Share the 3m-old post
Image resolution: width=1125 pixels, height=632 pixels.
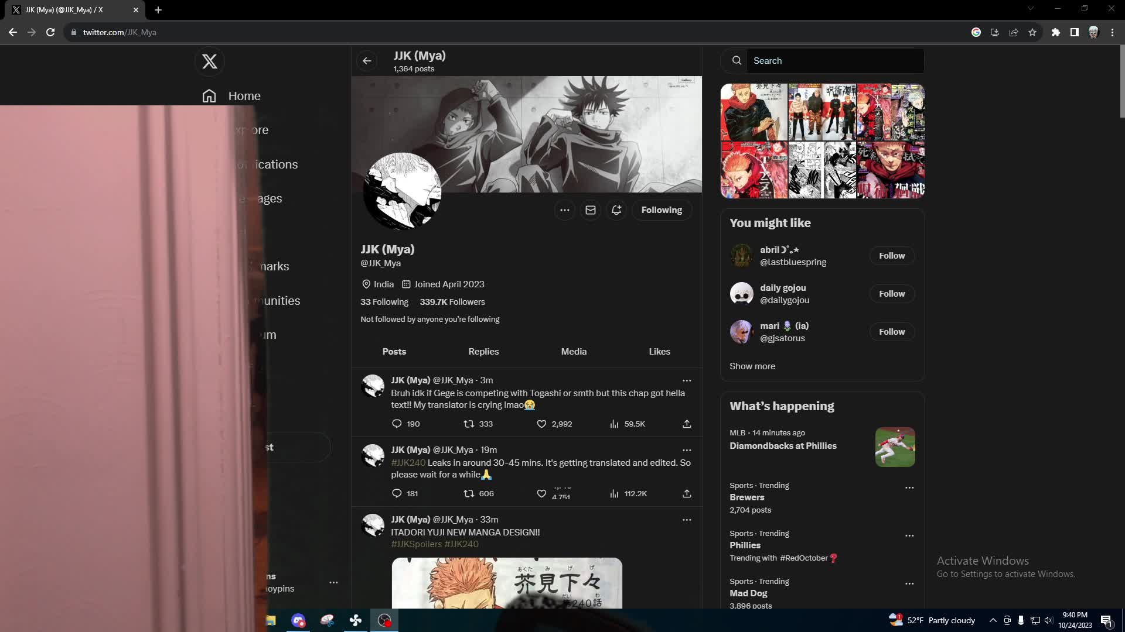[x=687, y=424]
